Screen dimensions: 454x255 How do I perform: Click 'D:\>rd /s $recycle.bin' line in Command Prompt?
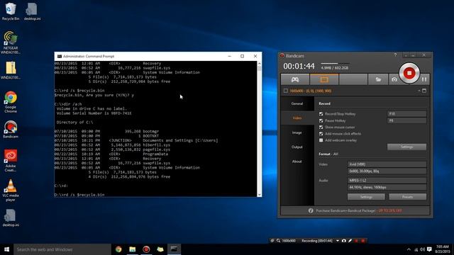click(x=79, y=195)
